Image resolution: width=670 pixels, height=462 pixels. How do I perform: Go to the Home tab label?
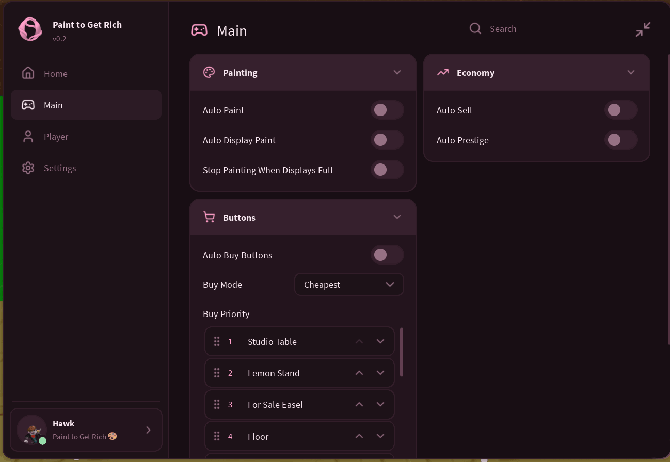pyautogui.click(x=56, y=74)
